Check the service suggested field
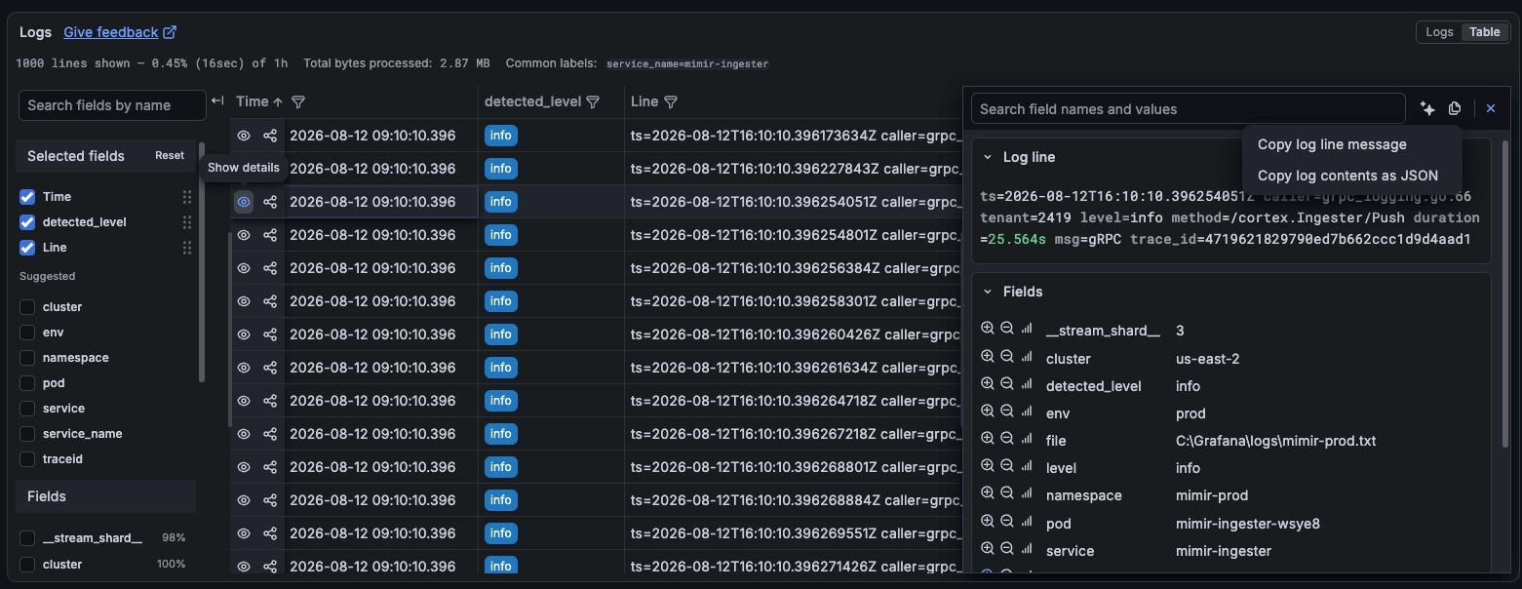Screen dimensions: 1522x589 [27, 409]
